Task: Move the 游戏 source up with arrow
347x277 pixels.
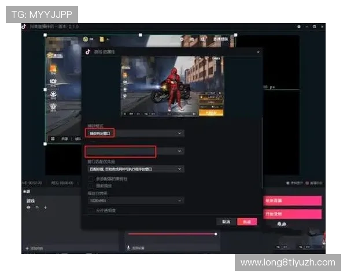Action: click(x=37, y=207)
